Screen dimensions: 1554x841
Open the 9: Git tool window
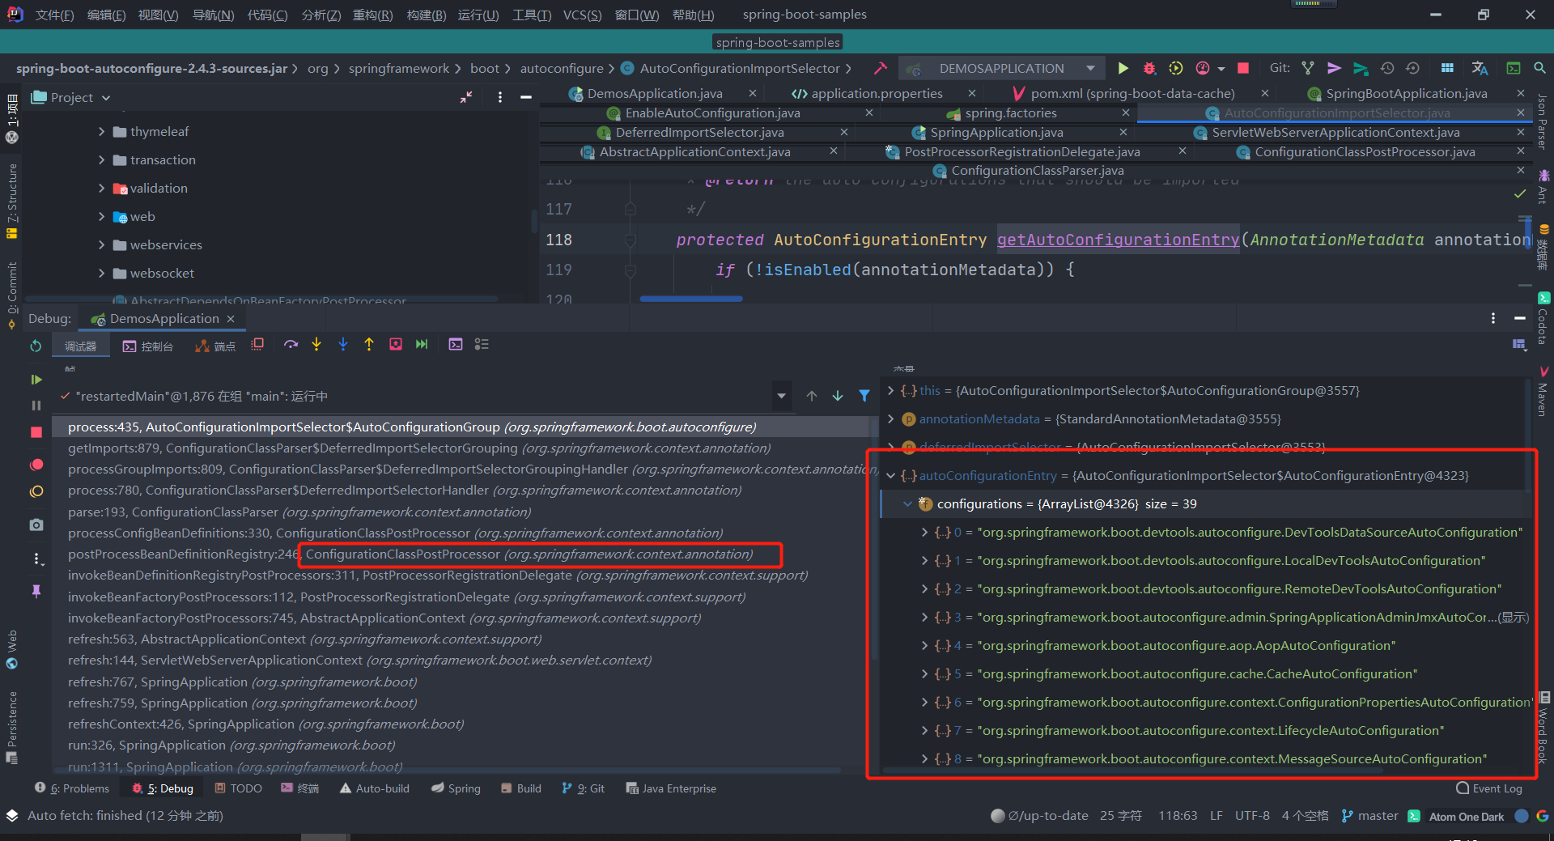tap(583, 788)
